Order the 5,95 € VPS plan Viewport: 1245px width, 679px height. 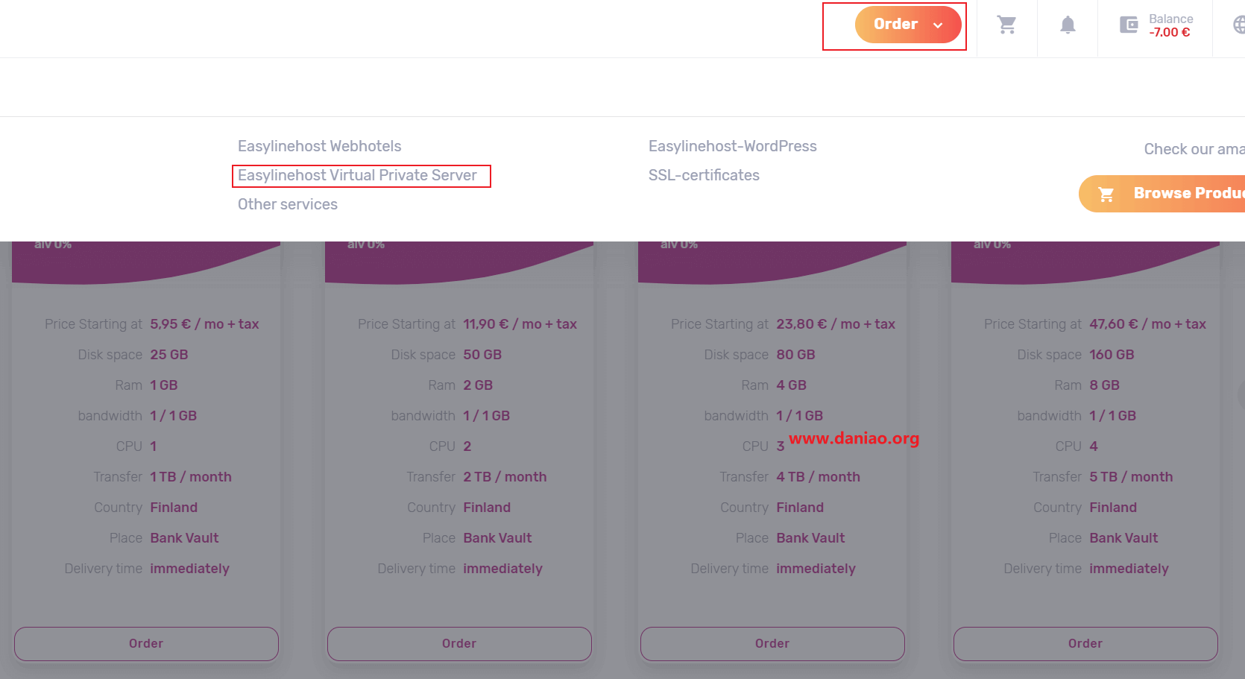click(146, 643)
